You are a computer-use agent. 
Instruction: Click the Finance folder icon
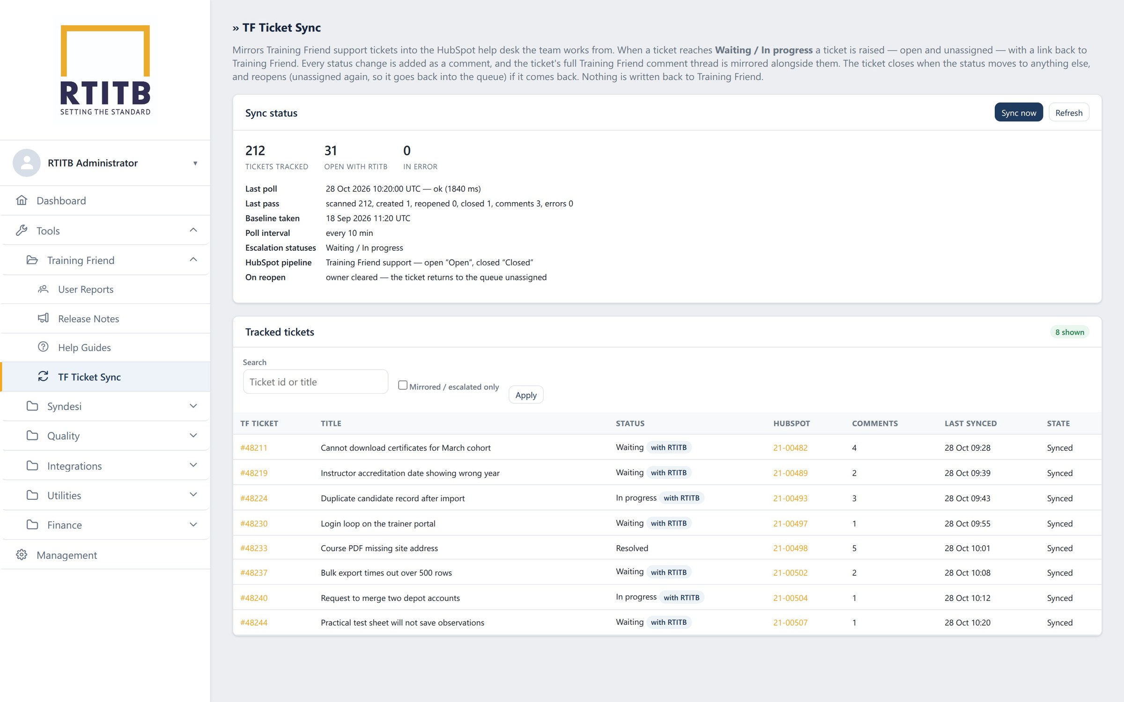(x=32, y=524)
